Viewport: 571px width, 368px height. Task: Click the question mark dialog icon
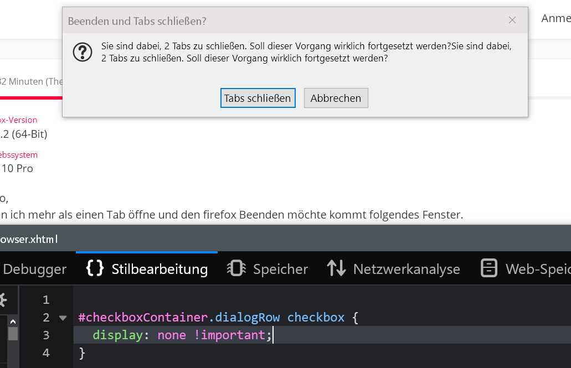[83, 52]
